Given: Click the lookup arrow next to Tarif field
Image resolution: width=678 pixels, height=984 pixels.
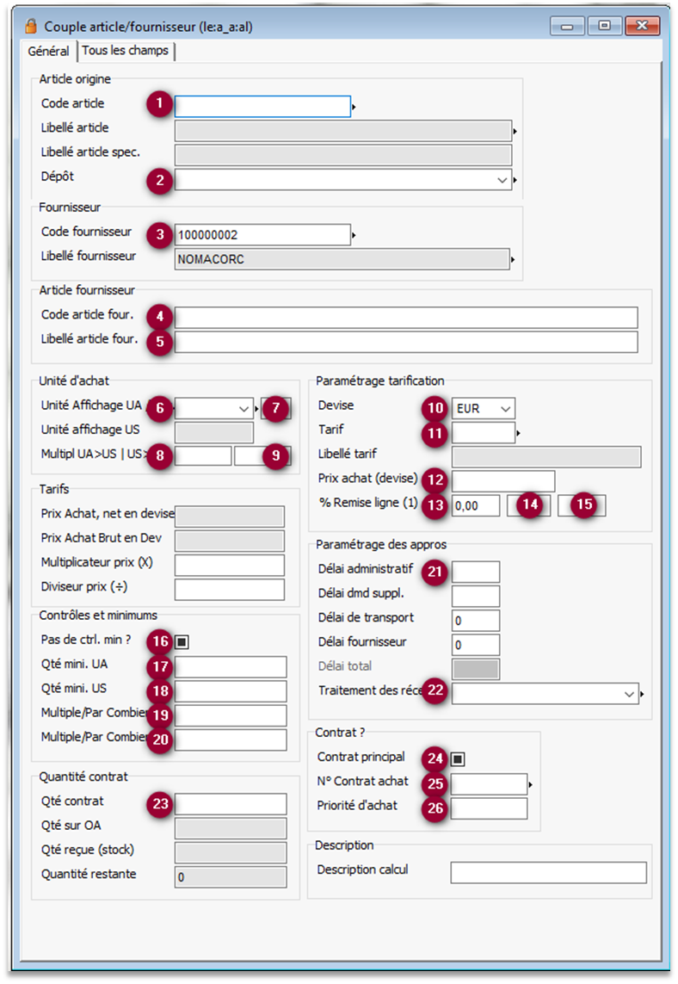Looking at the screenshot, I should coord(519,432).
